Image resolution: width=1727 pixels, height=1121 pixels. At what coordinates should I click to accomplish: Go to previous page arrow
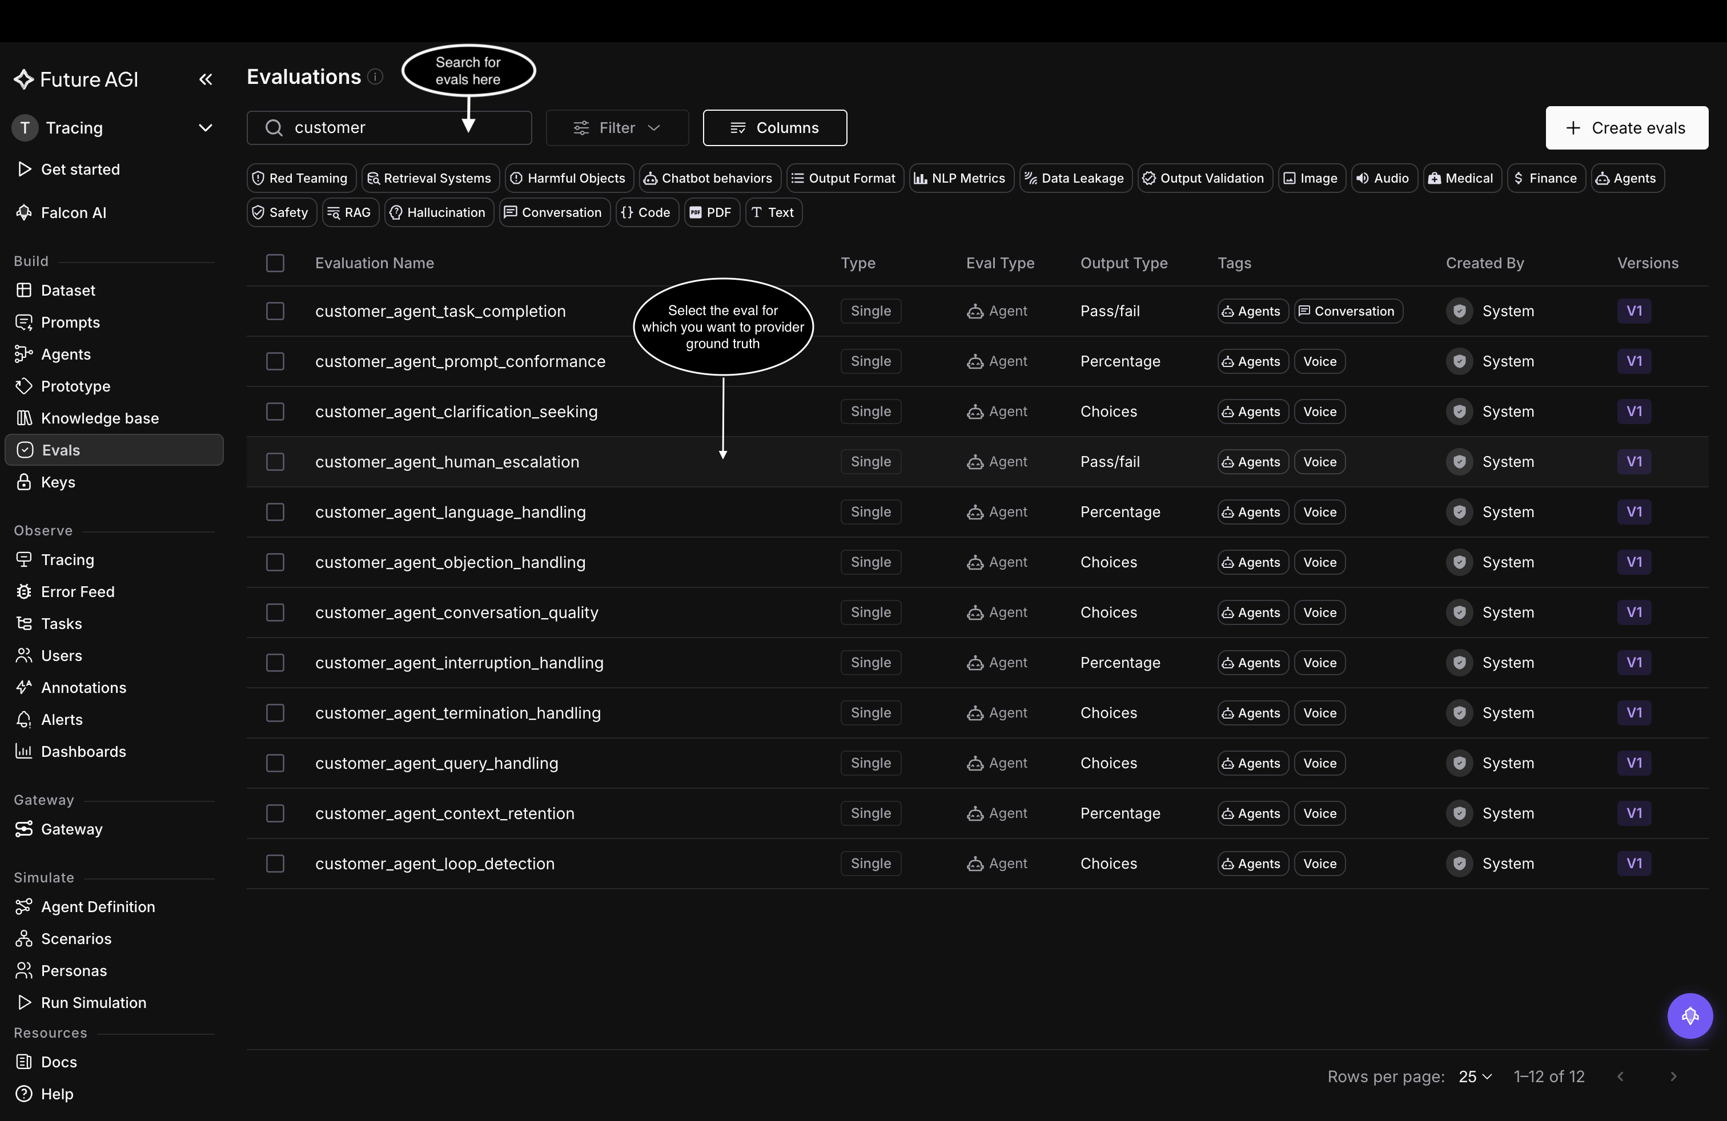[1620, 1076]
